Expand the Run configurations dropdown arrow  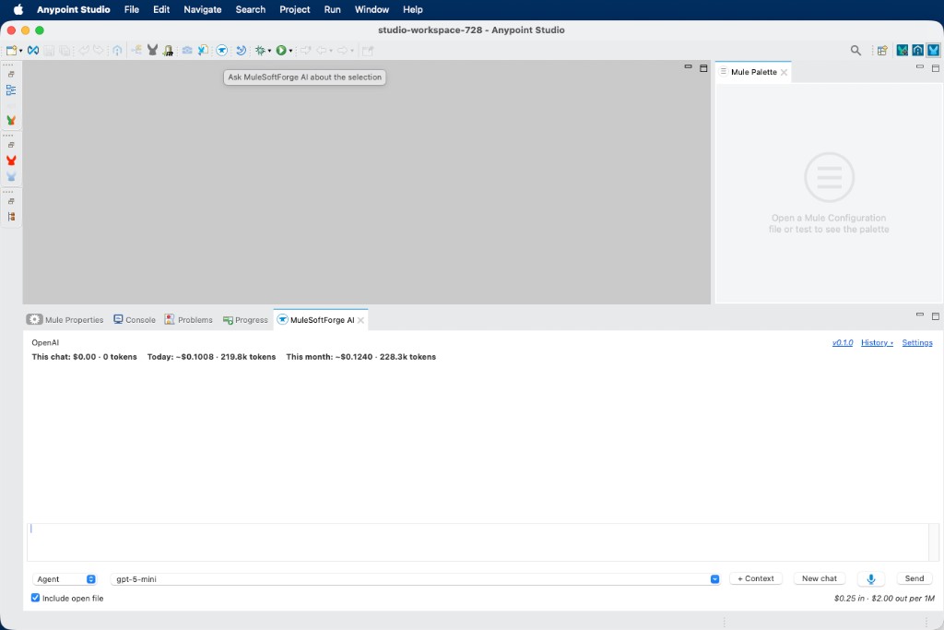point(290,51)
